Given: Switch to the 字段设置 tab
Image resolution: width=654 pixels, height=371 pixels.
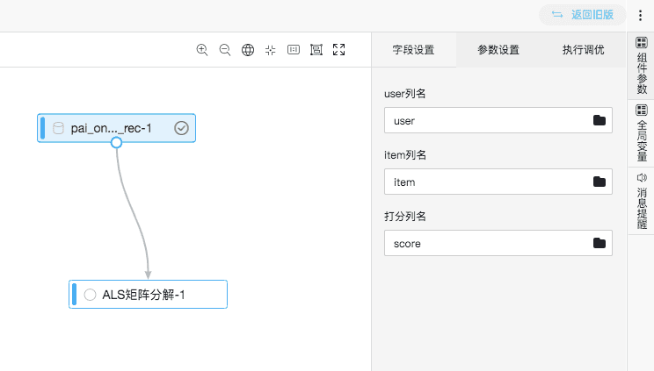Looking at the screenshot, I should [413, 50].
